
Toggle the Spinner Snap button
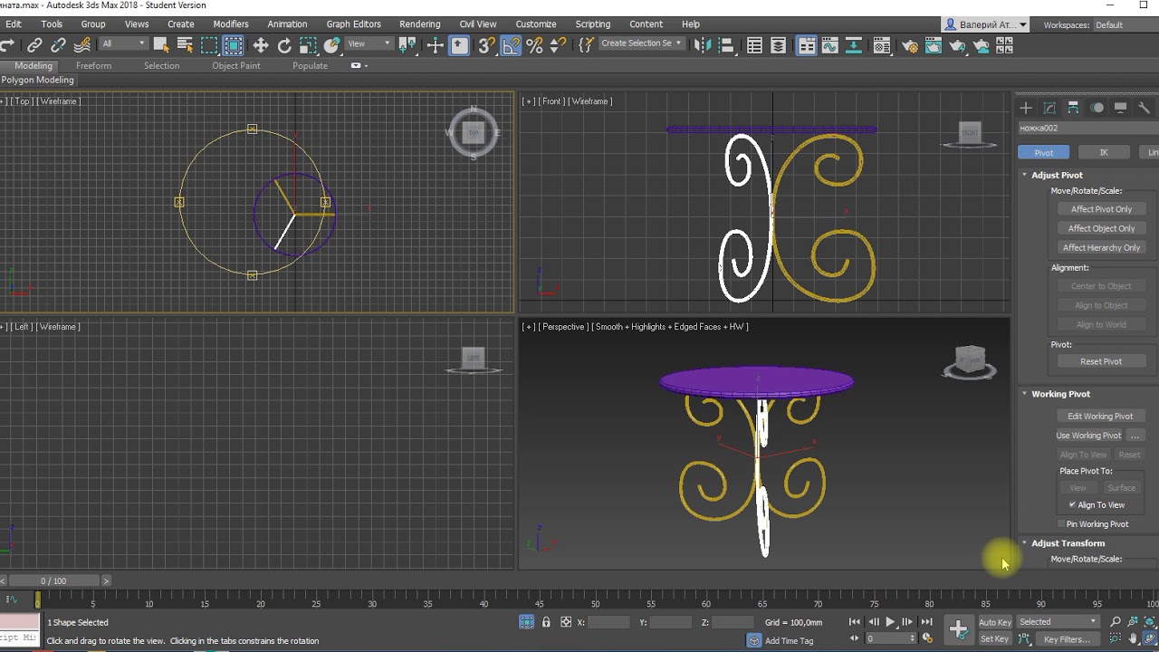click(x=558, y=44)
